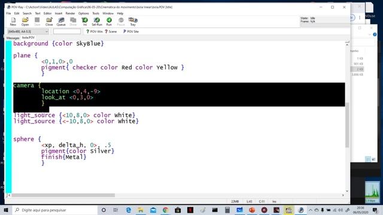Click the horizontal scrollbar thumb in editor

[63, 195]
